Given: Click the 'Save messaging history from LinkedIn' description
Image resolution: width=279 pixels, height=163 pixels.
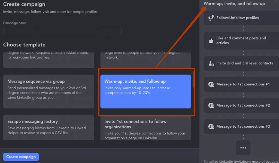Looking at the screenshot, I should [47, 130].
